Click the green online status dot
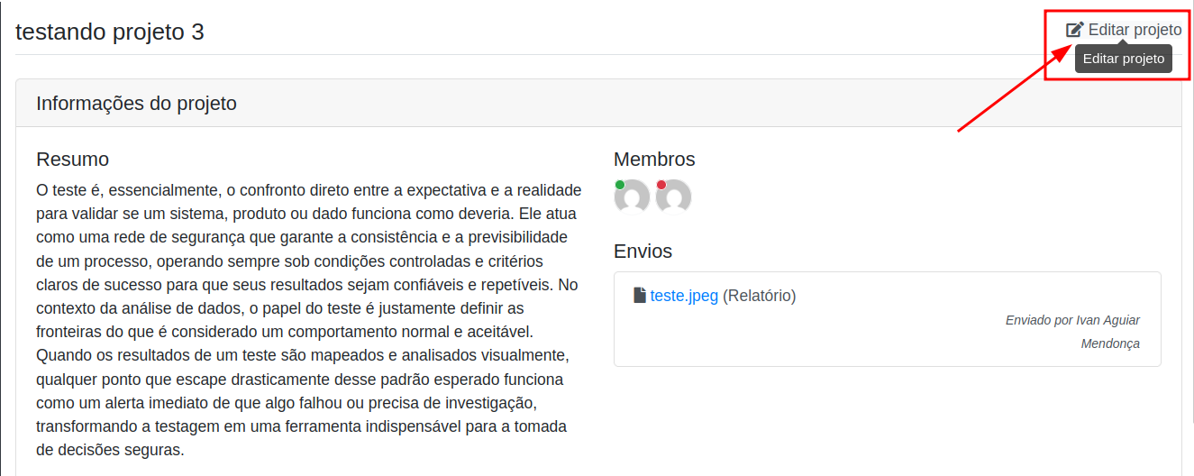The height and width of the screenshot is (476, 1194). (620, 185)
